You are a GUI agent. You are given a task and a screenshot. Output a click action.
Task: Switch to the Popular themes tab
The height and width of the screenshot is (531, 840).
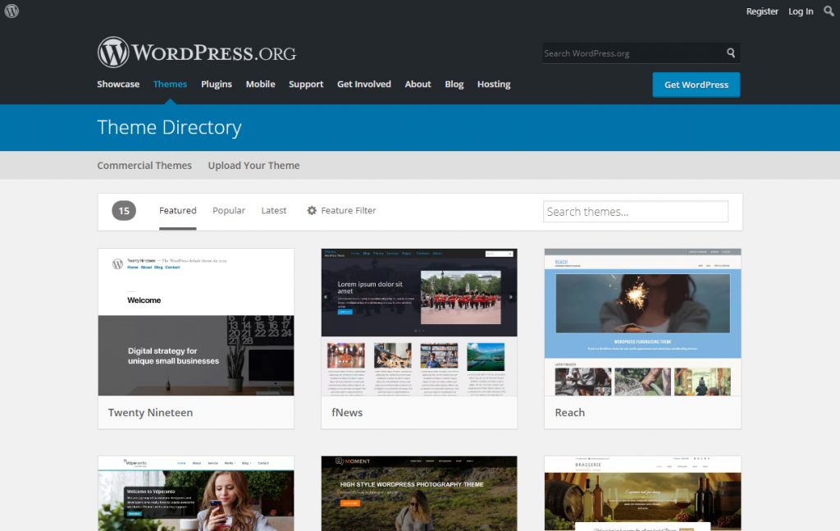click(x=228, y=210)
